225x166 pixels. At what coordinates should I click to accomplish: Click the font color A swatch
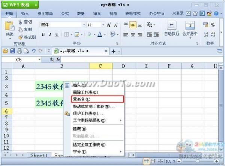pyautogui.click(x=100, y=34)
